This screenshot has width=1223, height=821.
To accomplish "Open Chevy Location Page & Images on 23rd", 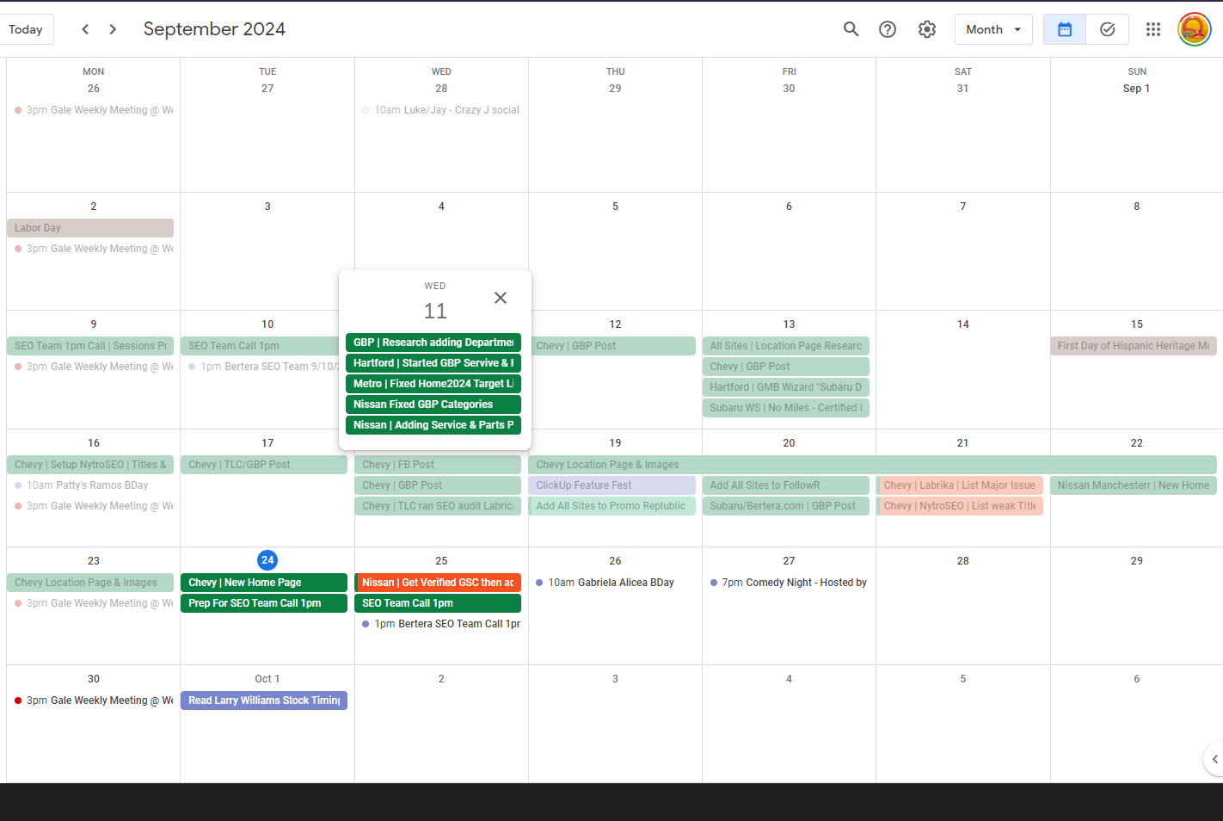I will pyautogui.click(x=90, y=583).
